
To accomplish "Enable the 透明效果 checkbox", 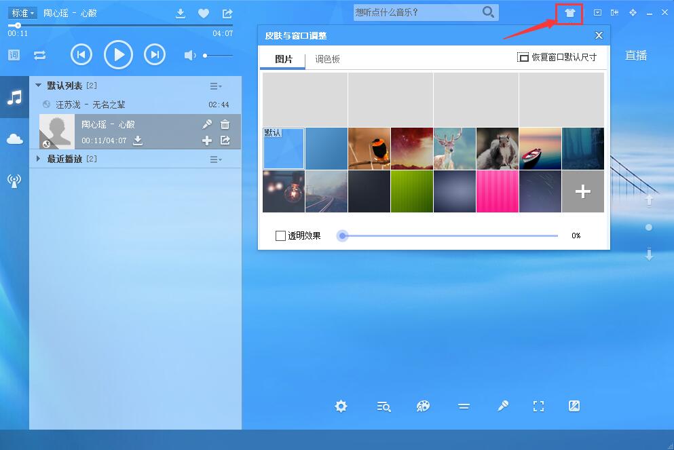I will (x=280, y=236).
